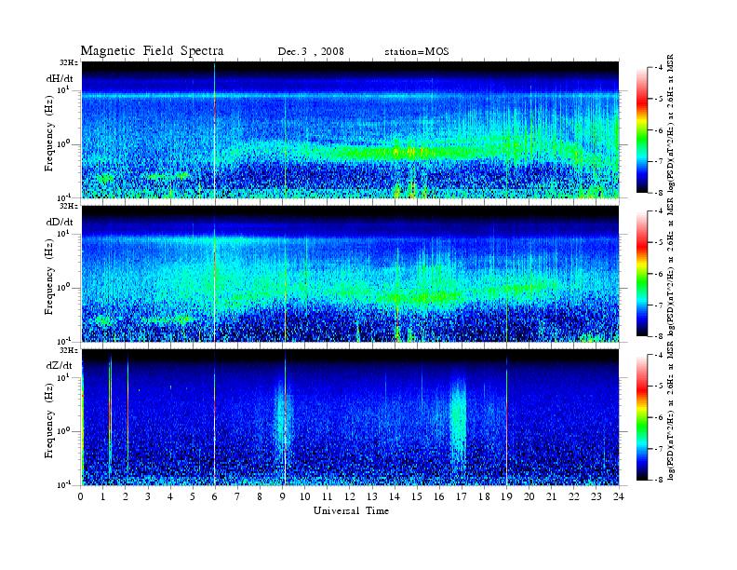Click the "-4" value on dH/dt colorbar
This screenshot has width=737, height=570.
click(x=659, y=68)
